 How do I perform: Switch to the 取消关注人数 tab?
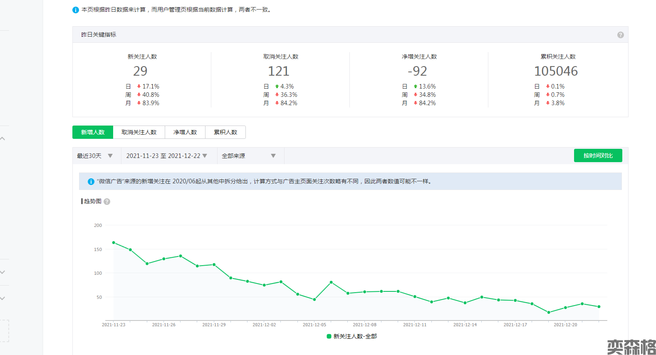click(139, 132)
